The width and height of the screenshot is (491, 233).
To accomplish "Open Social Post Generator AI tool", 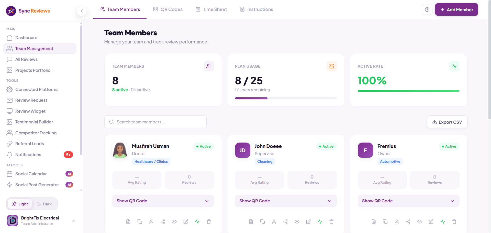I will (40, 185).
